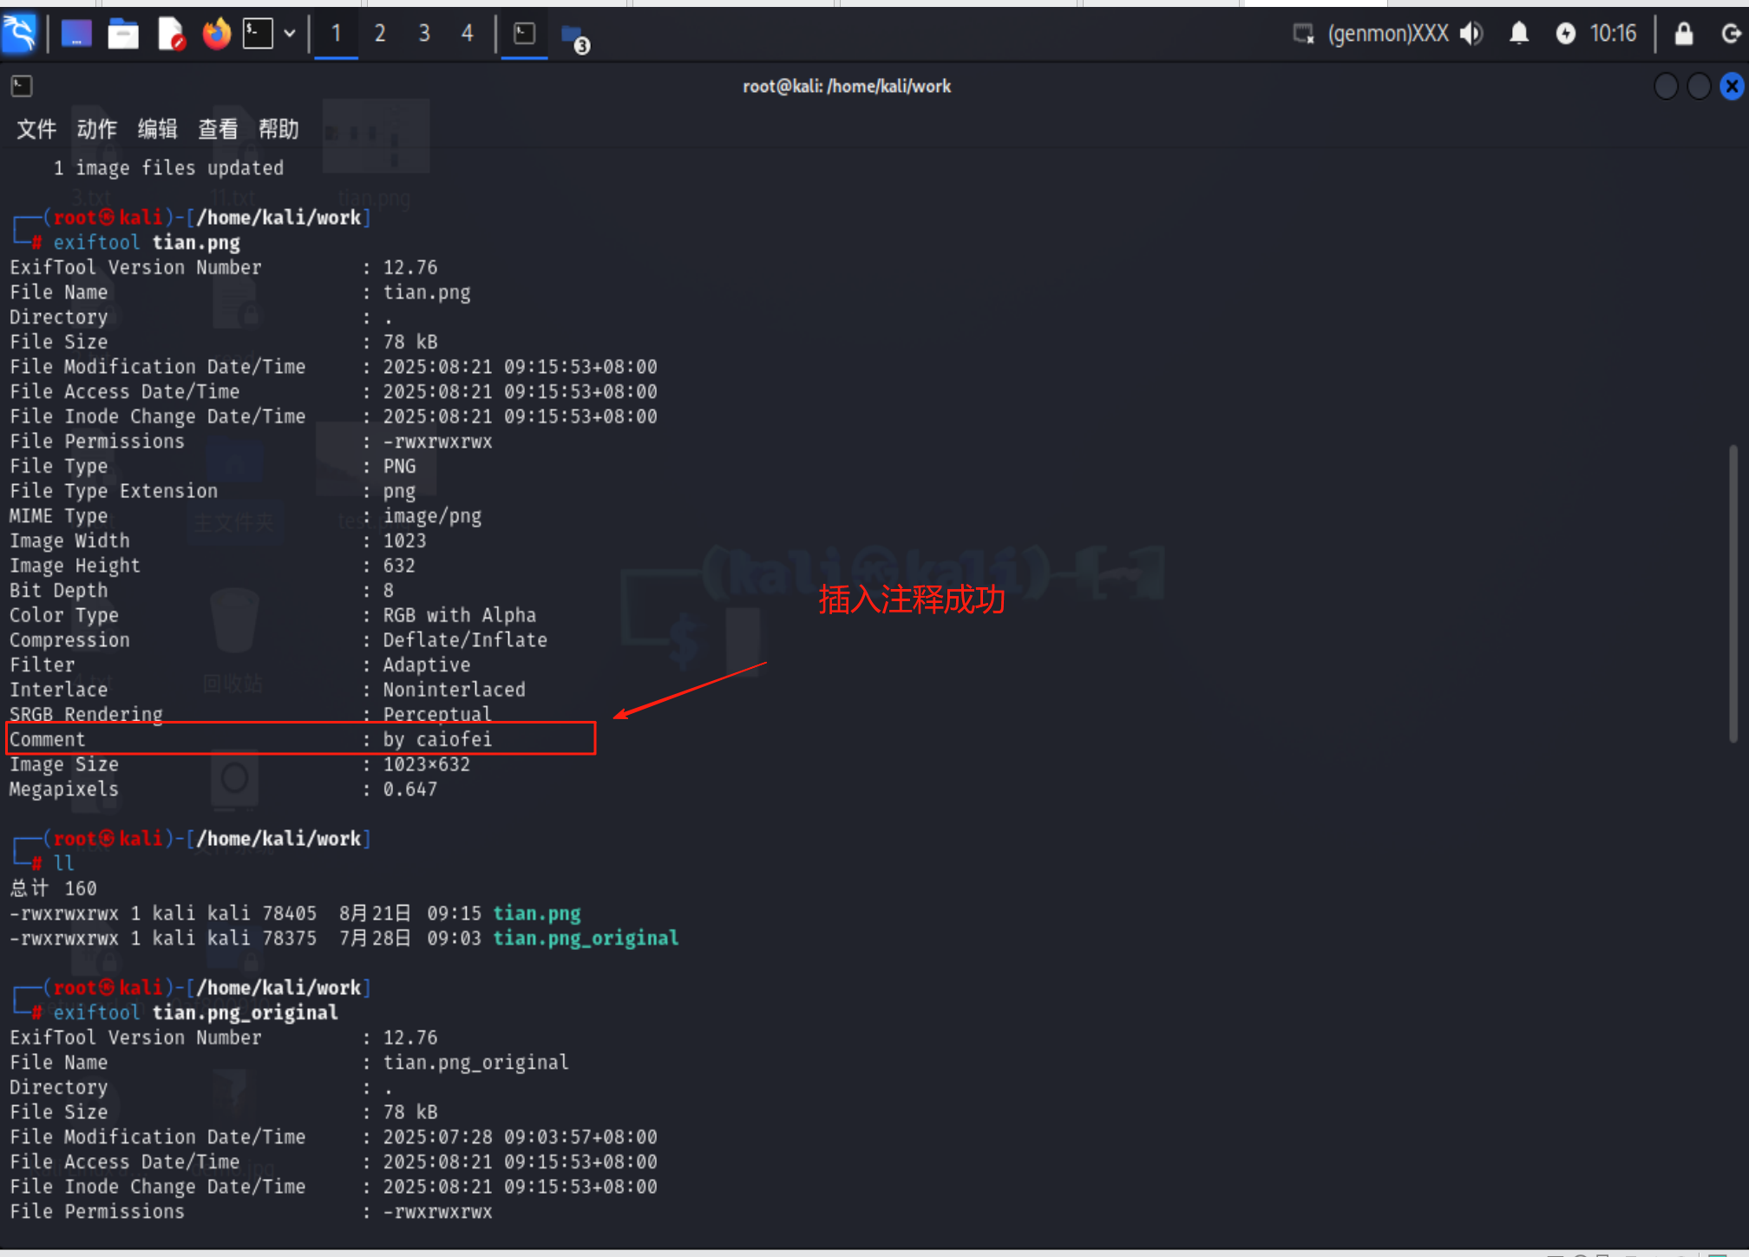
Task: Lock the screen with padlock icon
Action: pyautogui.click(x=1684, y=34)
